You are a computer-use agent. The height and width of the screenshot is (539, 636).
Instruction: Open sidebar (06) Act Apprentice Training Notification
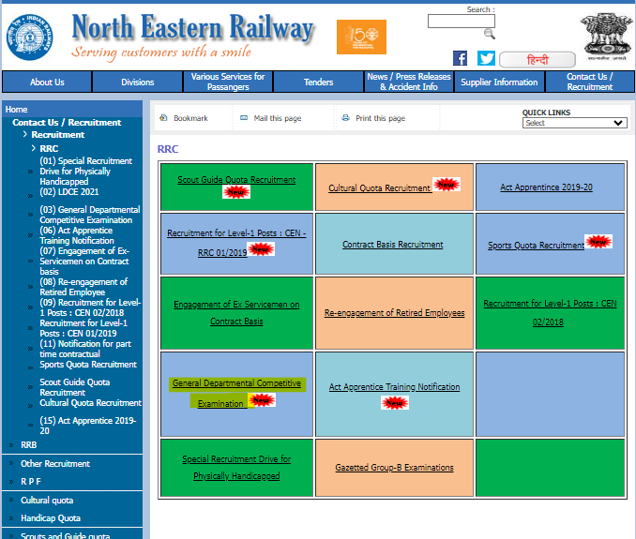[77, 235]
